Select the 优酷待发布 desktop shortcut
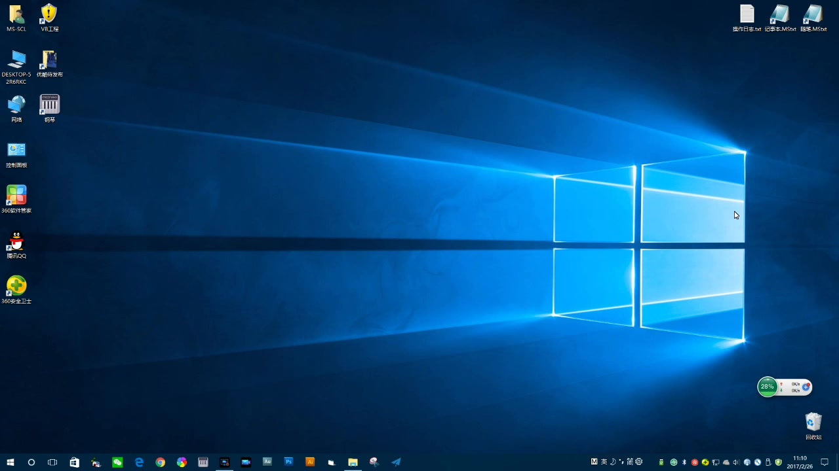The width and height of the screenshot is (839, 471). pos(50,64)
